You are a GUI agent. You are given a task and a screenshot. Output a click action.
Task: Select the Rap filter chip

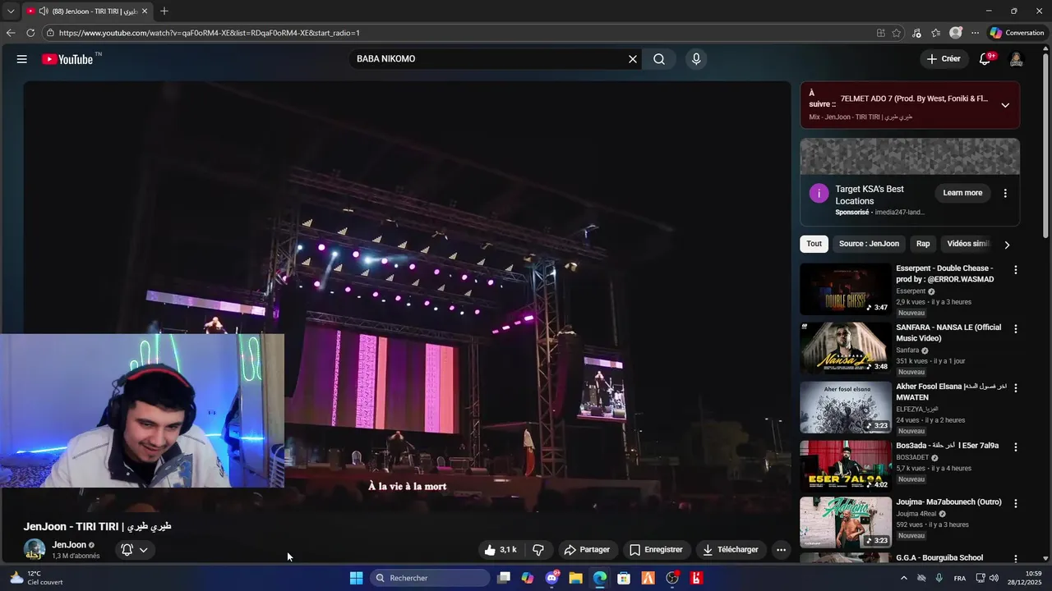[923, 244]
